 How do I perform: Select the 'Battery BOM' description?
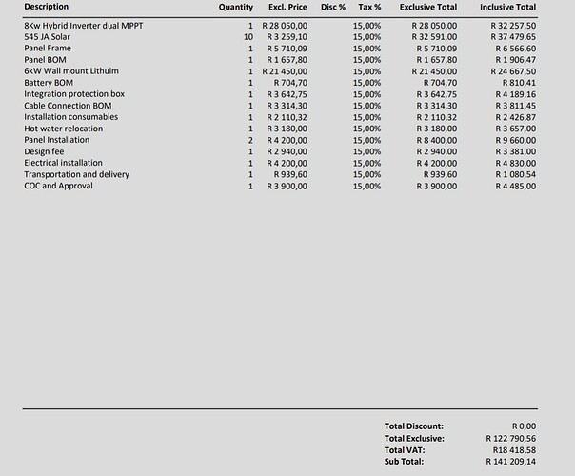[x=49, y=83]
